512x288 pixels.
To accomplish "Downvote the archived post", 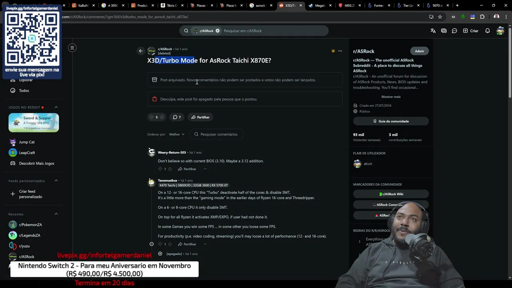I will [162, 117].
